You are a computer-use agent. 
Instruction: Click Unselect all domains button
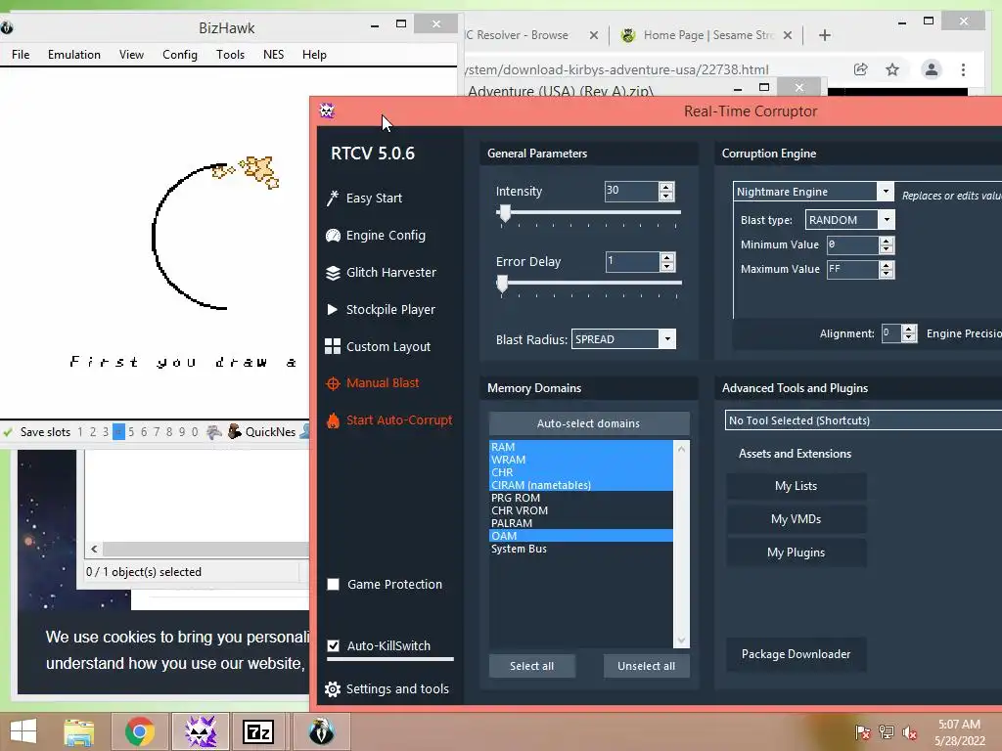pos(646,666)
